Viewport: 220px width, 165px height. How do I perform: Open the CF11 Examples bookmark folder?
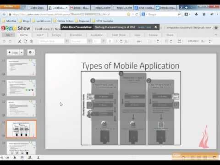[x=103, y=21]
